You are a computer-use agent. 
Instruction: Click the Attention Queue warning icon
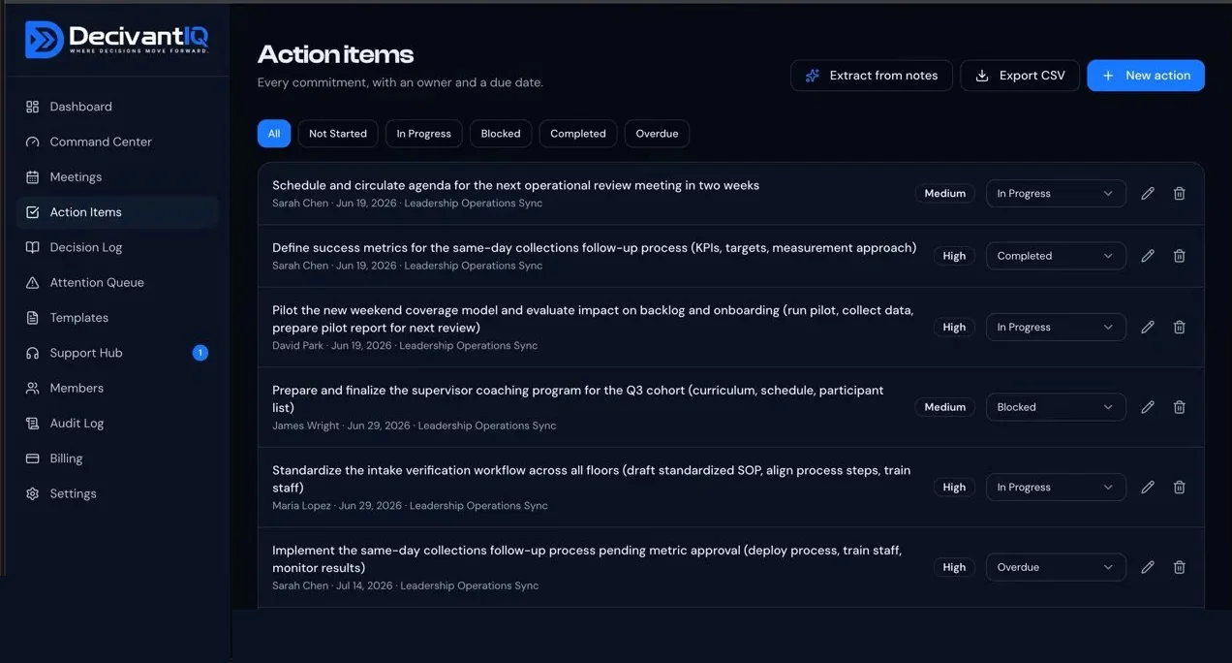point(33,283)
